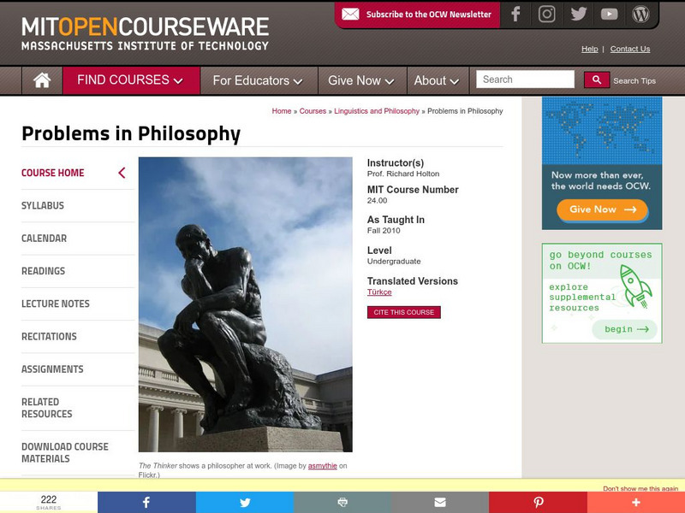The height and width of the screenshot is (513, 685).
Task: Click the Contact Us link
Action: tap(630, 49)
